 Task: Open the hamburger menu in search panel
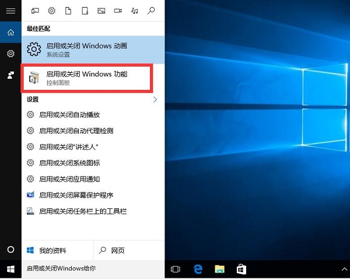coord(10,11)
